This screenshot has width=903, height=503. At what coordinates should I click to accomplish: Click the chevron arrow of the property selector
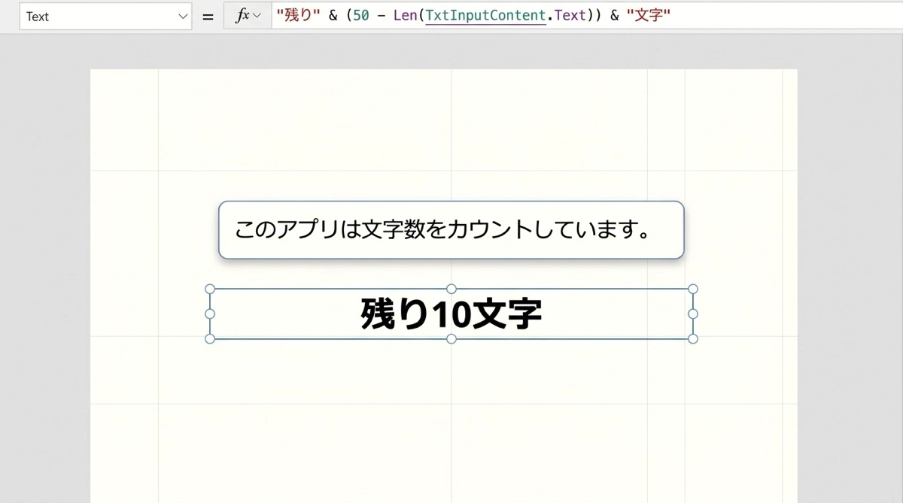tap(183, 17)
